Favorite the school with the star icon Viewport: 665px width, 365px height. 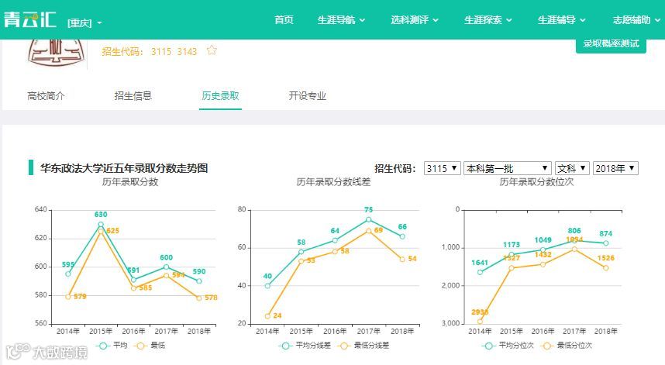tap(212, 50)
